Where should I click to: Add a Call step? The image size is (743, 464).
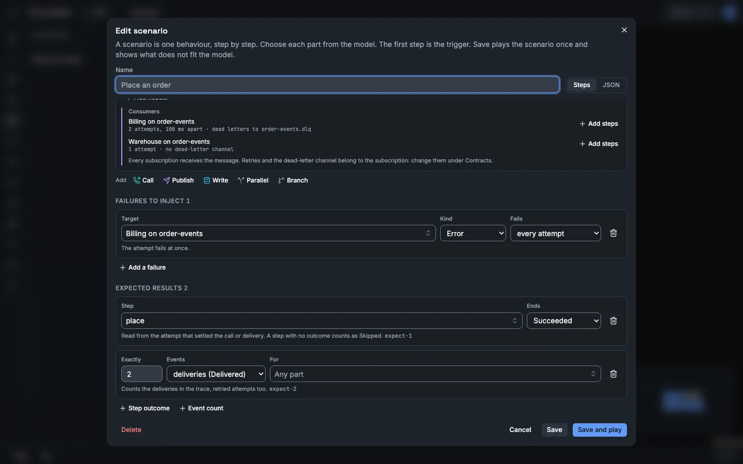coord(143,180)
